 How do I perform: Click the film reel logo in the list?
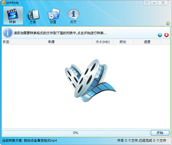pyautogui.click(x=90, y=80)
